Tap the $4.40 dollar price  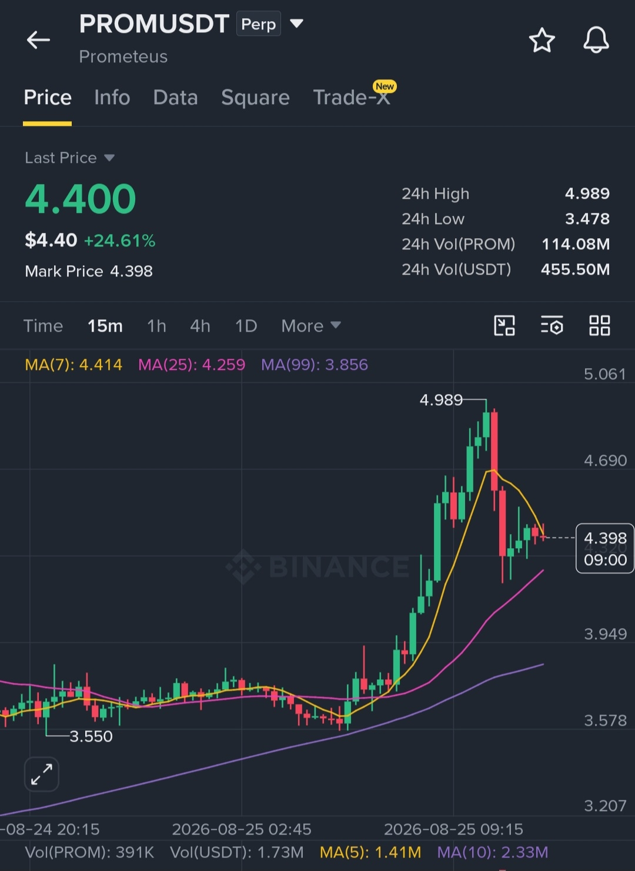(x=51, y=240)
